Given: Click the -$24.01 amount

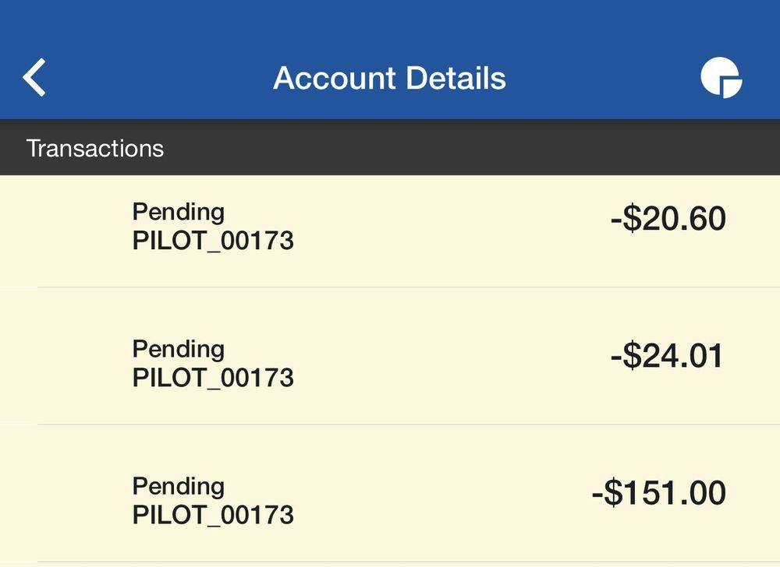Looking at the screenshot, I should (x=667, y=357).
